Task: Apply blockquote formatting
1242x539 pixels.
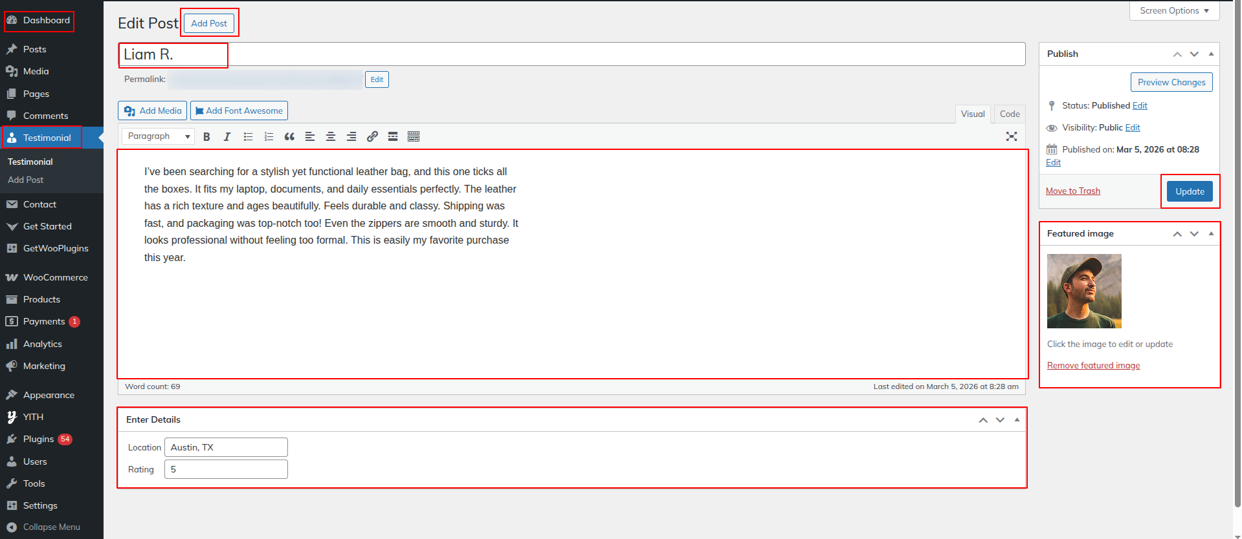Action: coord(289,136)
